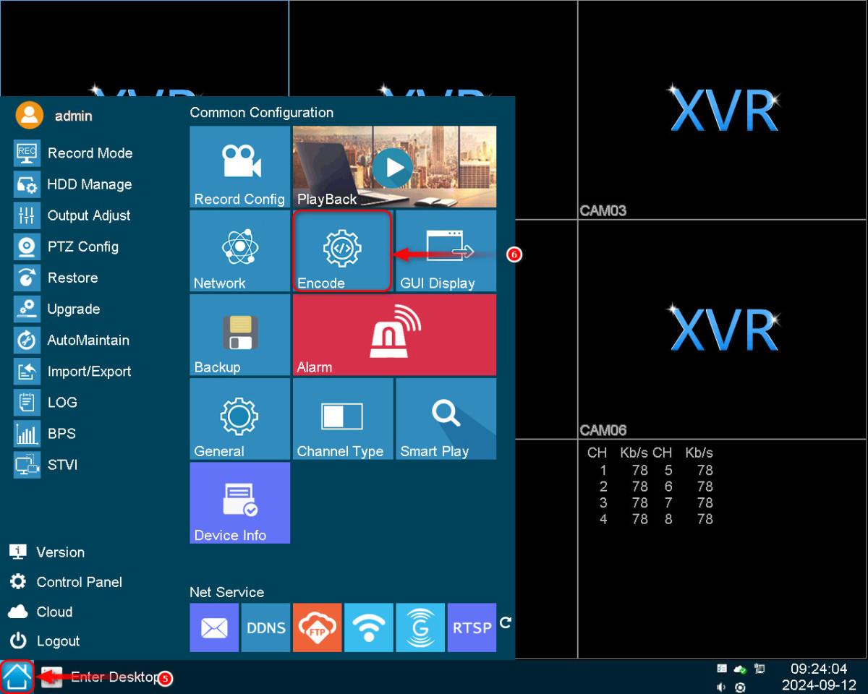Open the red Alarm tile
Image resolution: width=868 pixels, height=694 pixels.
(x=394, y=335)
